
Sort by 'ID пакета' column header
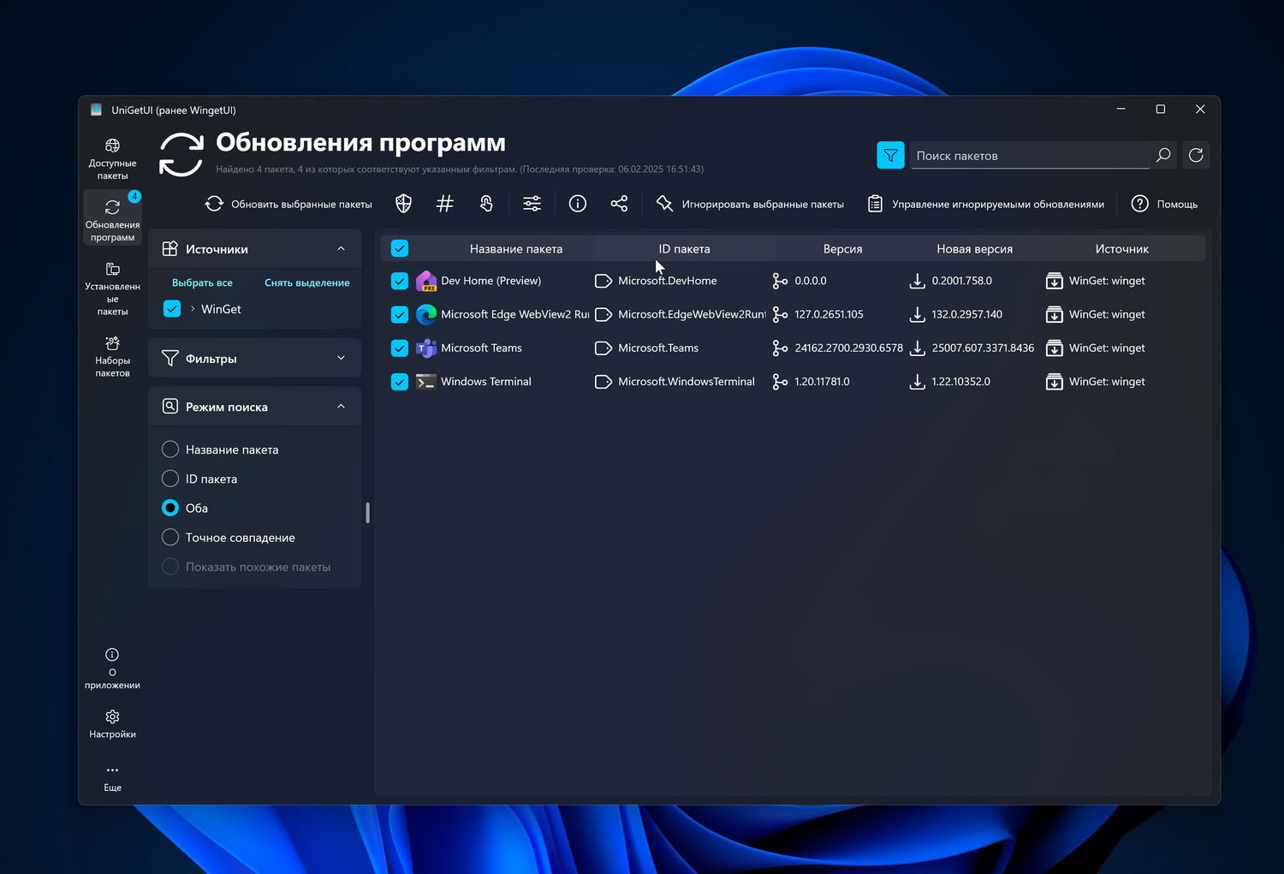684,249
